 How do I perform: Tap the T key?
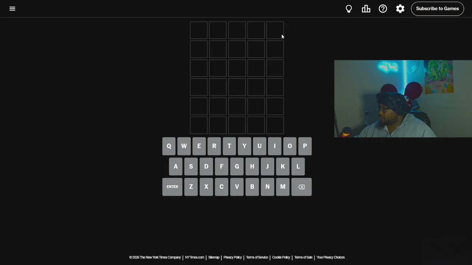[x=229, y=146]
